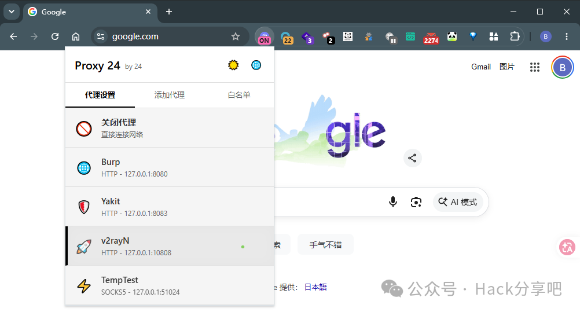Open the Google account avatar on the page
The image size is (580, 312).
[562, 67]
